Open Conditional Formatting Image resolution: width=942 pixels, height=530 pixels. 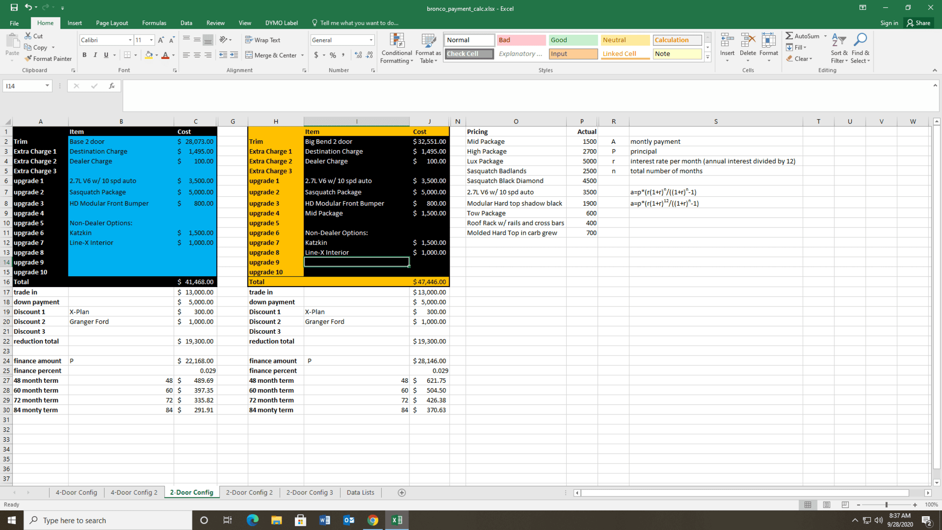tap(396, 48)
